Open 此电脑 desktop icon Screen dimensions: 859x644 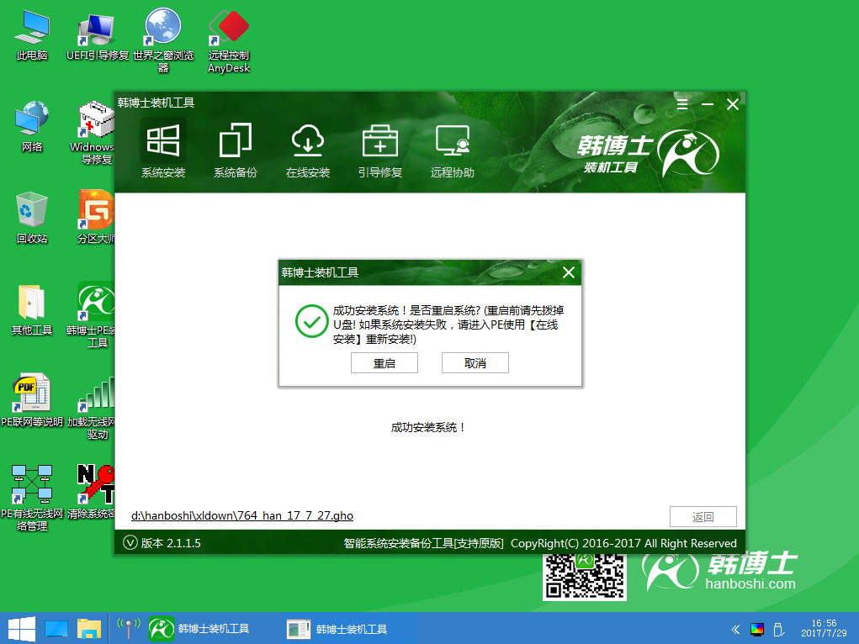coord(32,36)
